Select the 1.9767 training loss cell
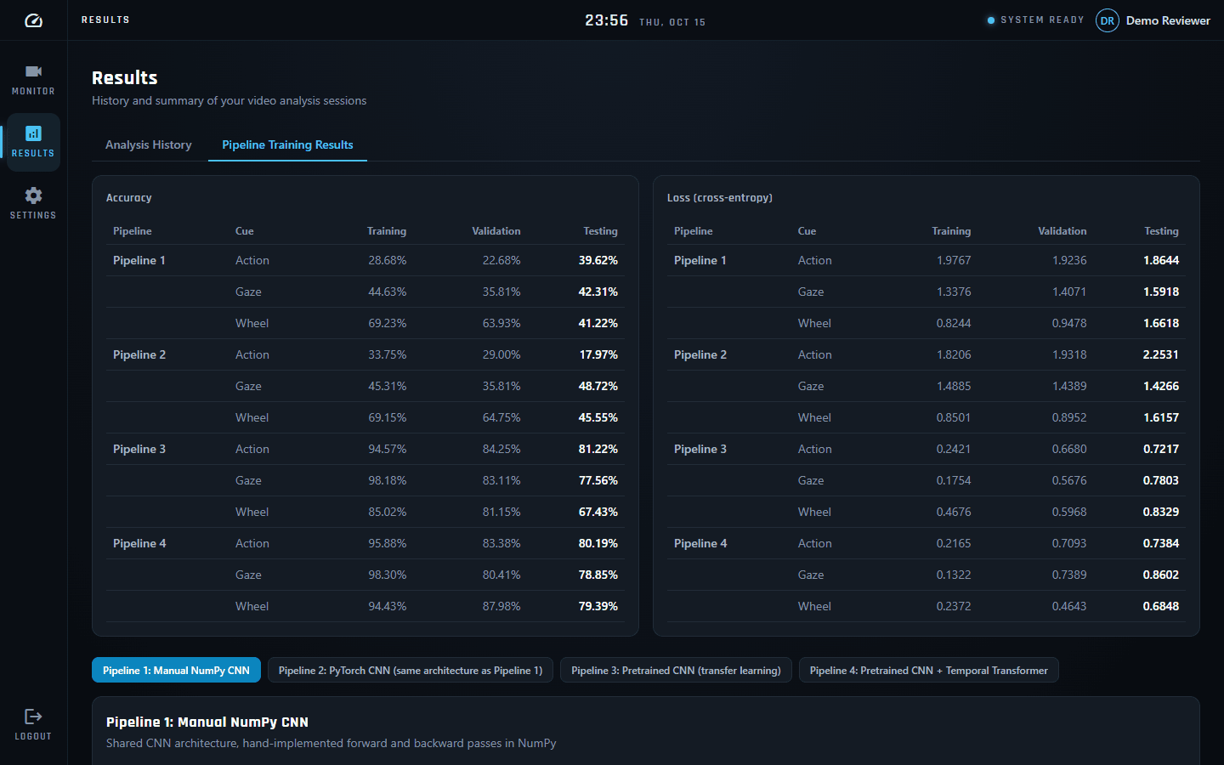1224x765 pixels. pos(954,260)
